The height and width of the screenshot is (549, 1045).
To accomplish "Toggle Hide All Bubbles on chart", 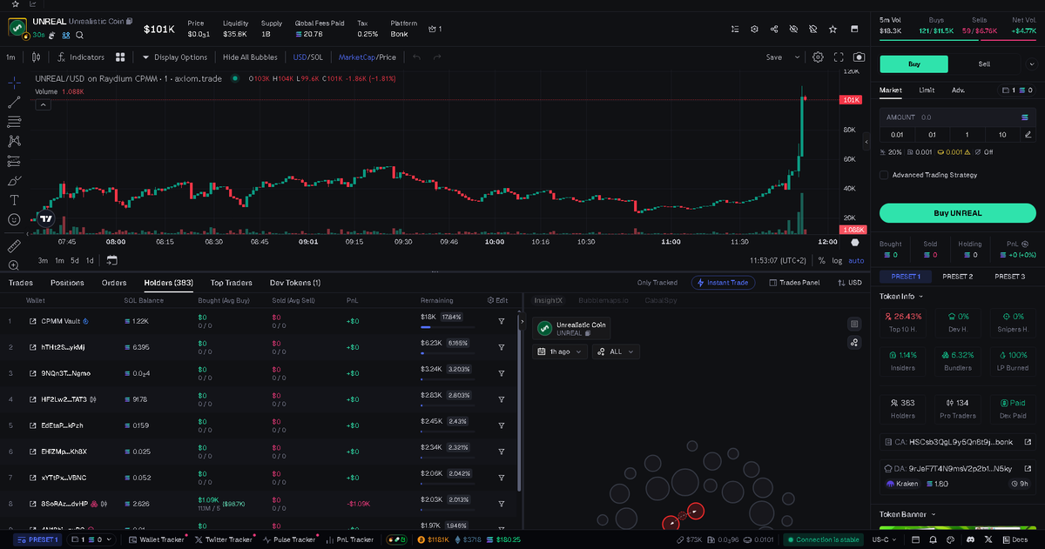I will coord(250,57).
